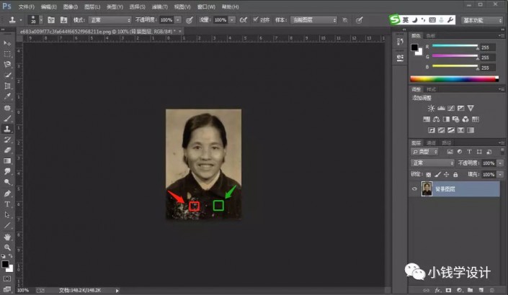Toggle the Brush panel icon in options bar
This screenshot has height=295, width=508.
click(51, 20)
